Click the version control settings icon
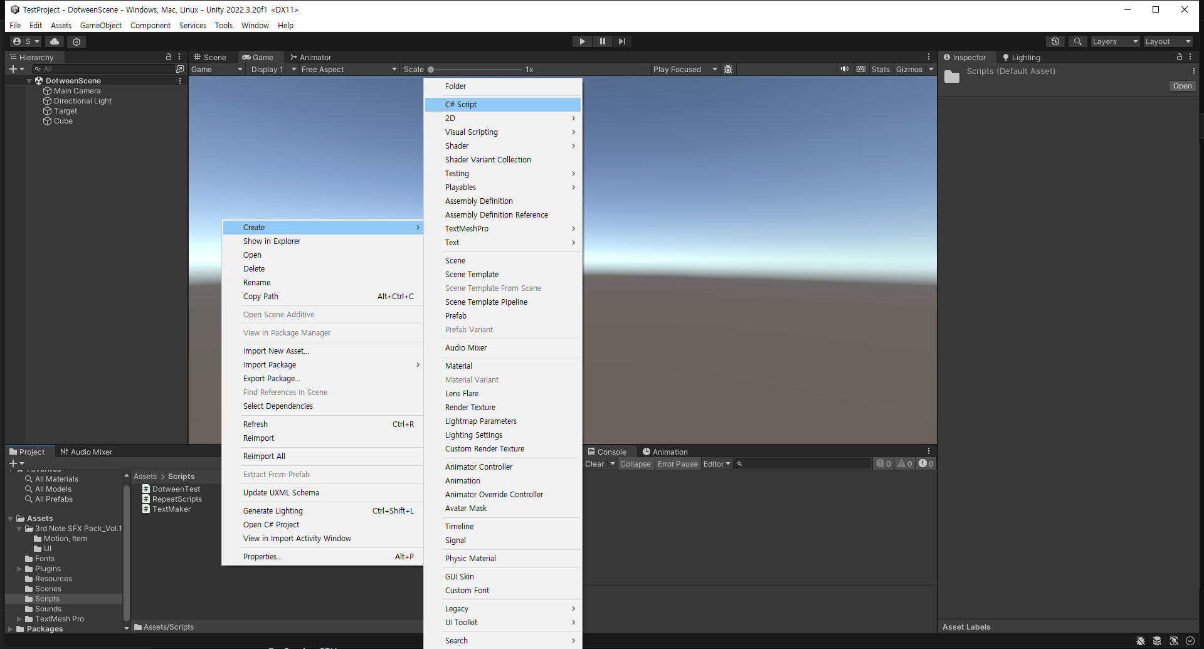Image resolution: width=1204 pixels, height=649 pixels. point(77,41)
